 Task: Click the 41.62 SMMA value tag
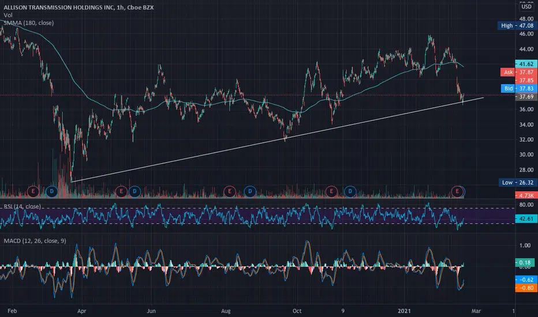coord(526,64)
